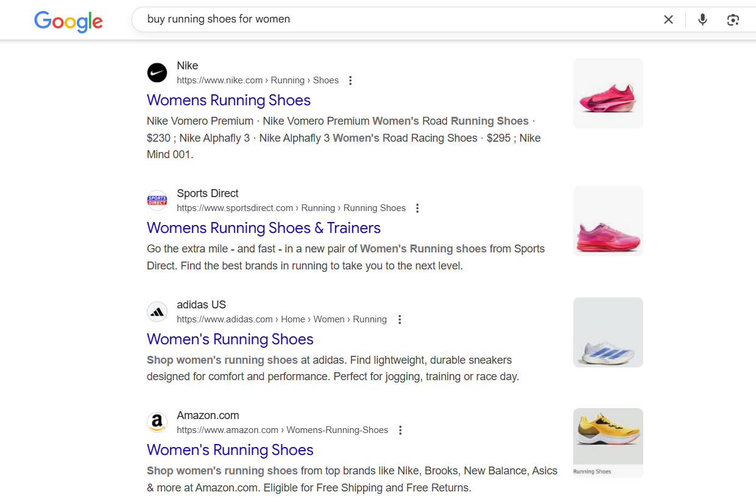Click the Nike swoosh site favicon
The width and height of the screenshot is (756, 503).
pyautogui.click(x=157, y=72)
